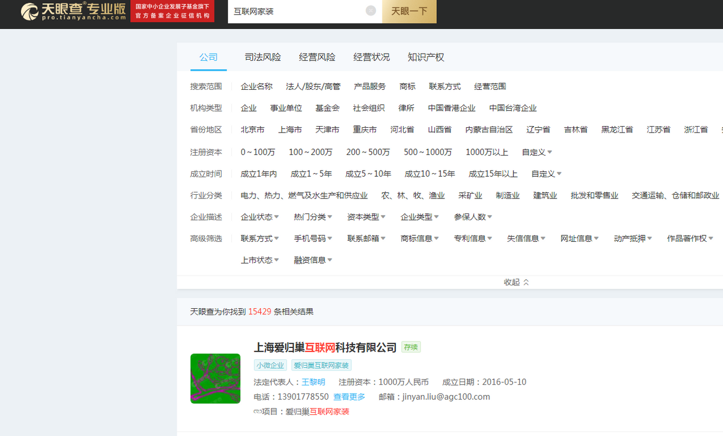
Task: Open the custom 注册资本 自定义 dropdown
Action: coord(537,152)
